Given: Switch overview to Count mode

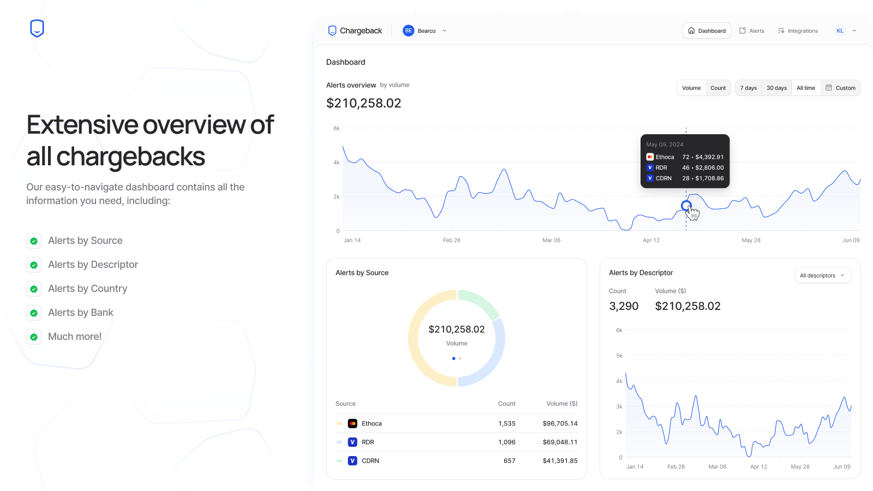Looking at the screenshot, I should 718,88.
